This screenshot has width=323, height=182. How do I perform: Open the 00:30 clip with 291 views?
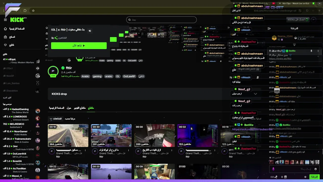pos(111,135)
